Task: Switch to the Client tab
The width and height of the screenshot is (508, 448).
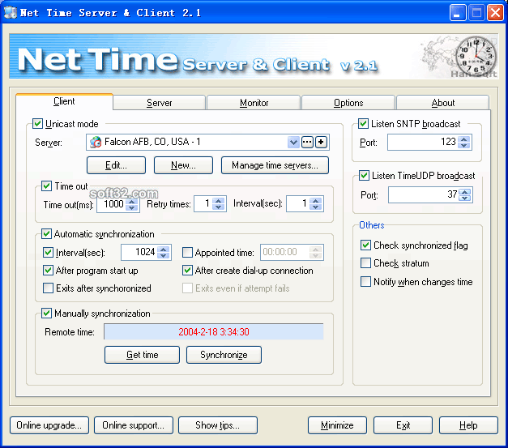Action: click(64, 102)
